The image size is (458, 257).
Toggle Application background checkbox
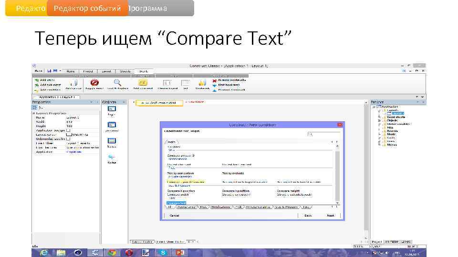tap(68, 130)
